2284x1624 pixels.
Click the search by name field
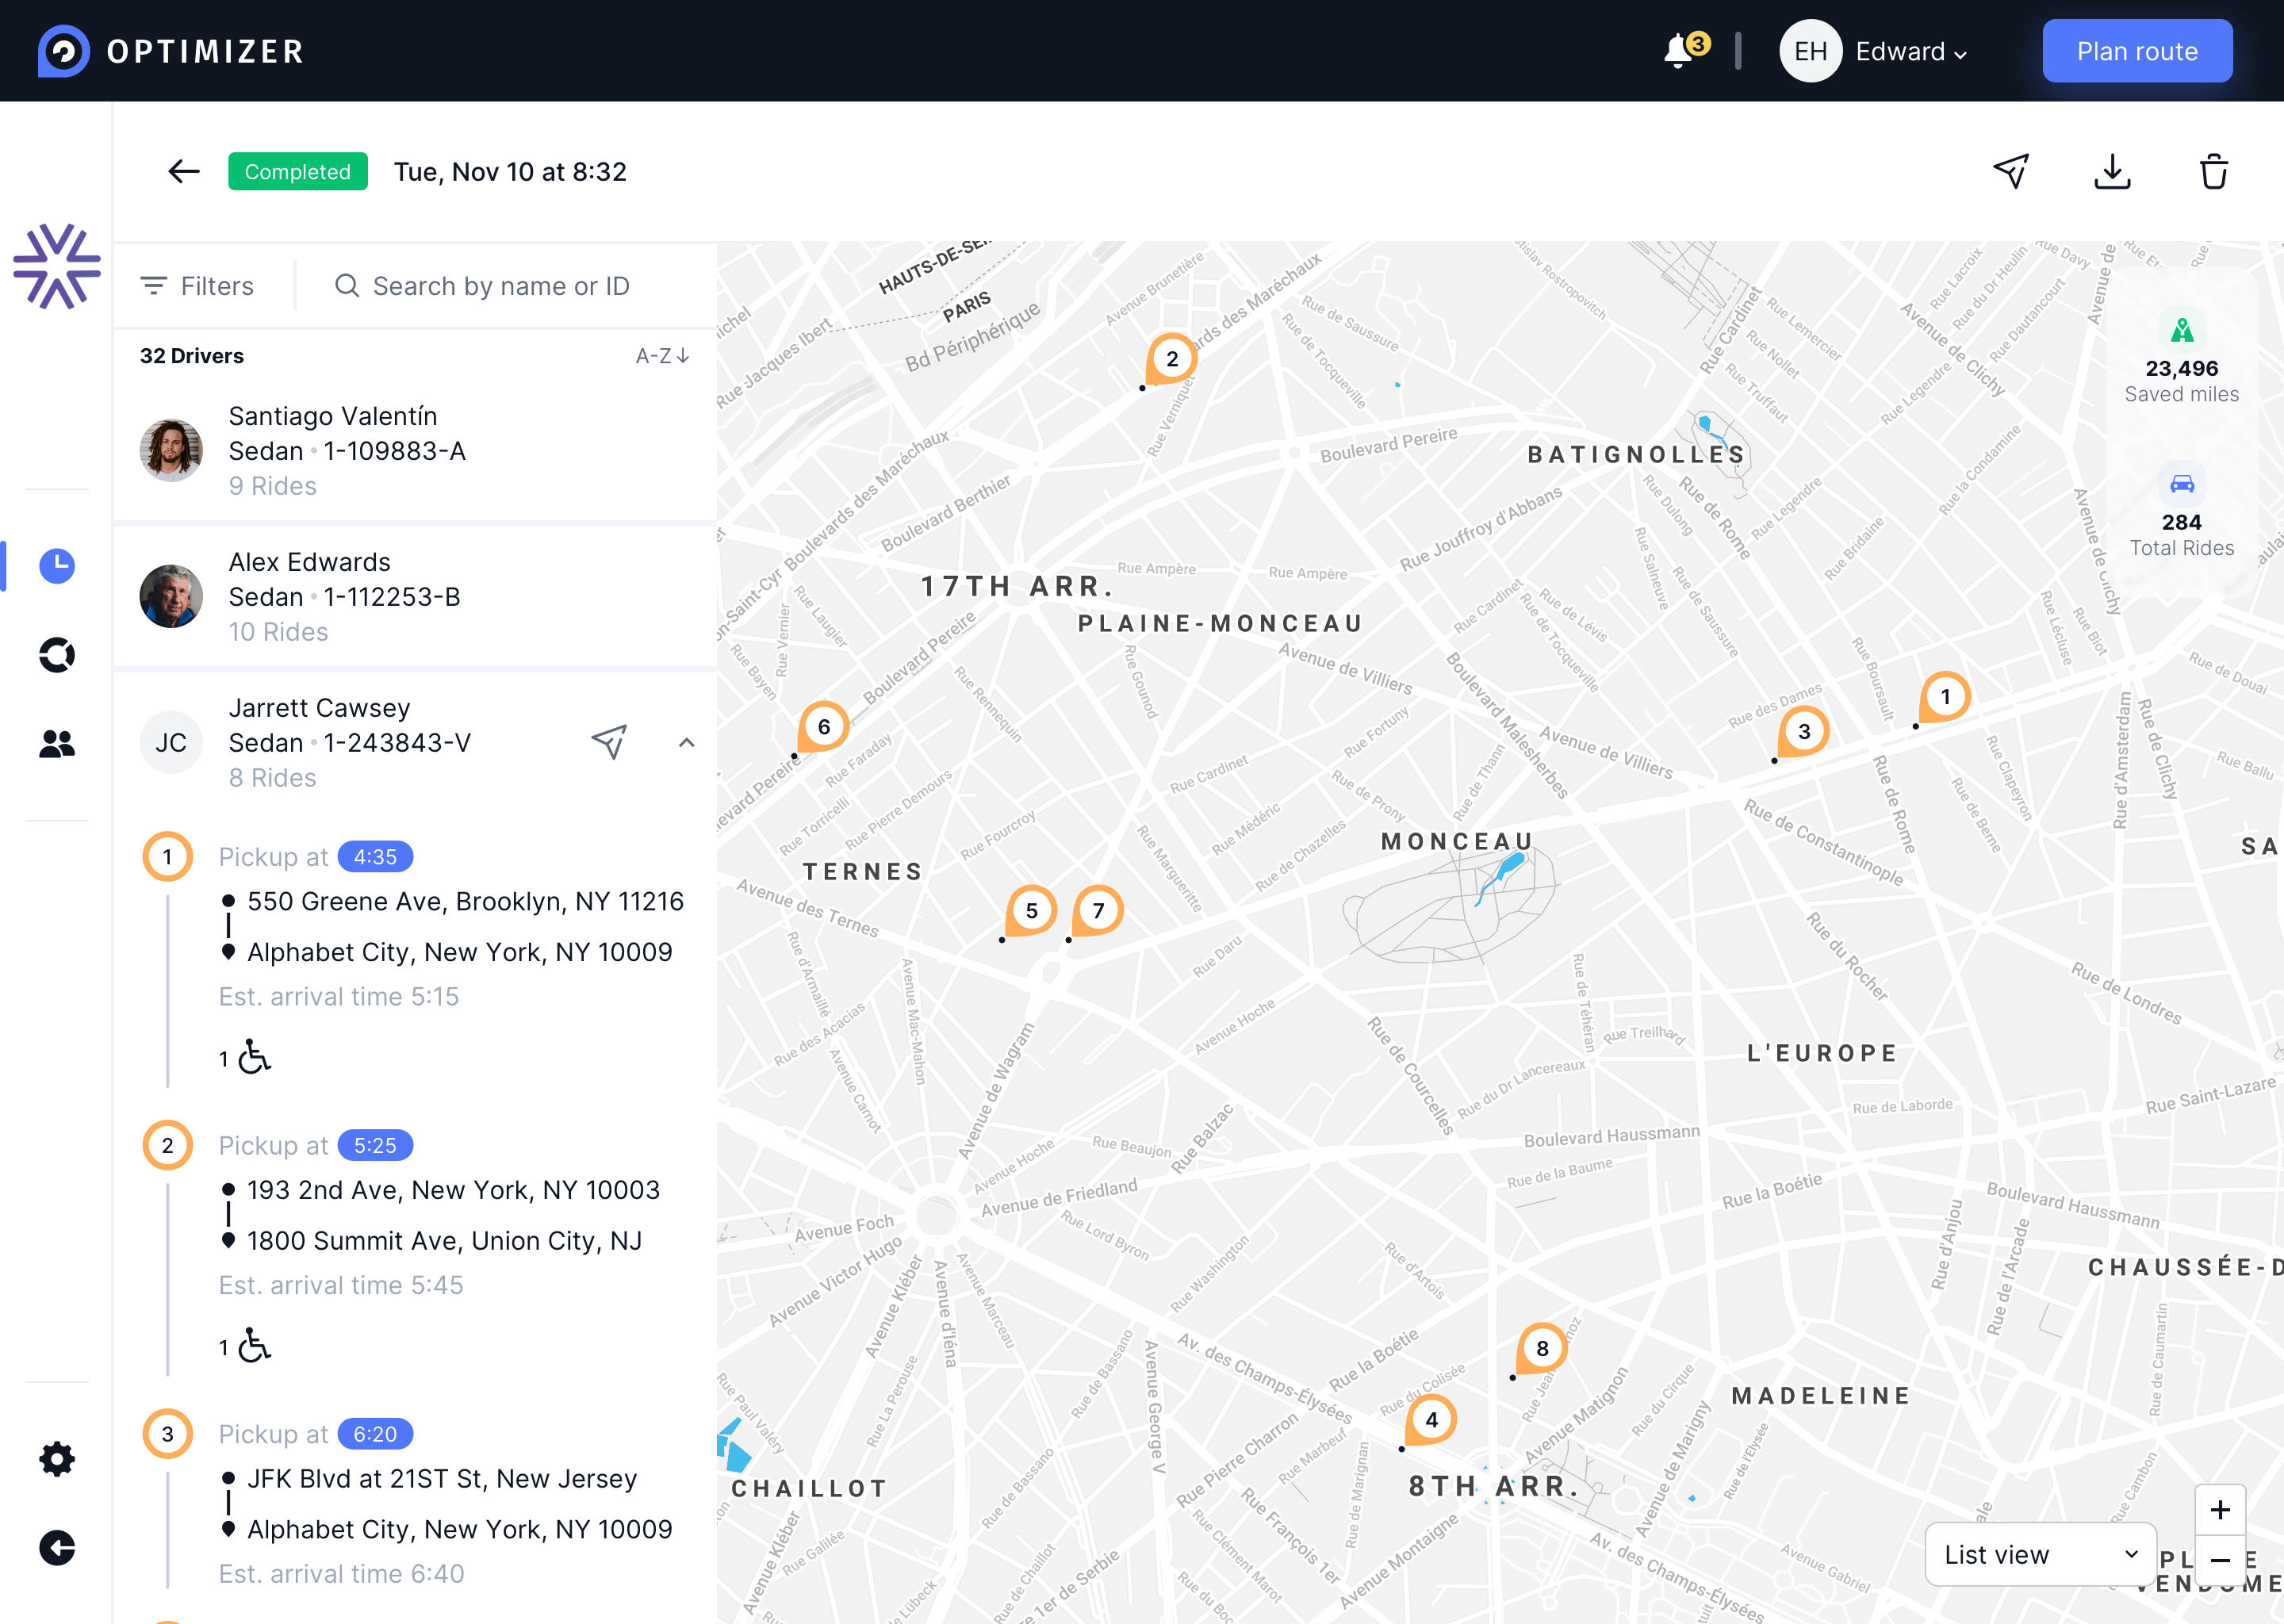[501, 286]
